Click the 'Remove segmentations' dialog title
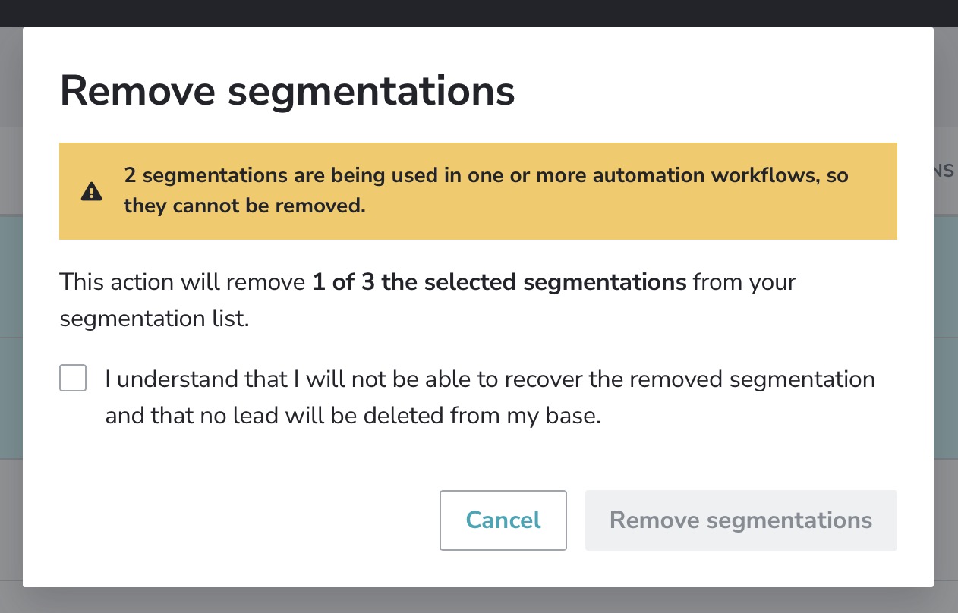This screenshot has width=958, height=613. pos(287,90)
